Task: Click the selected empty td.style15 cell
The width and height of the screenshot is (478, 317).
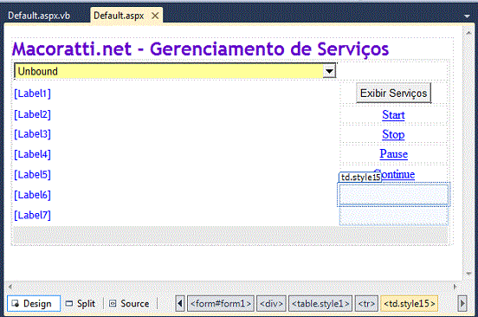Action: (x=393, y=195)
